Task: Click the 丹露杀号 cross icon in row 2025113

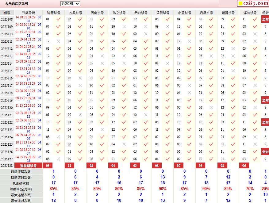Action: click(x=211, y=56)
